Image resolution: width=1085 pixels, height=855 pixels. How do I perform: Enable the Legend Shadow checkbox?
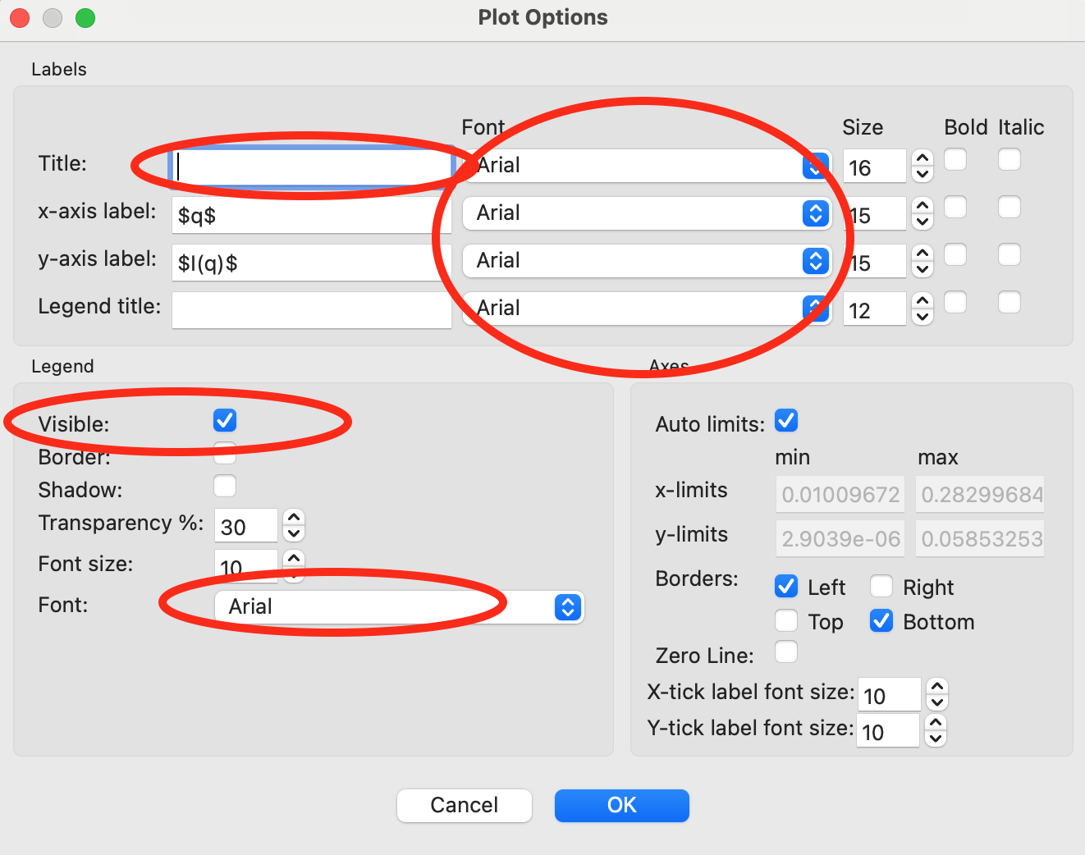[225, 487]
